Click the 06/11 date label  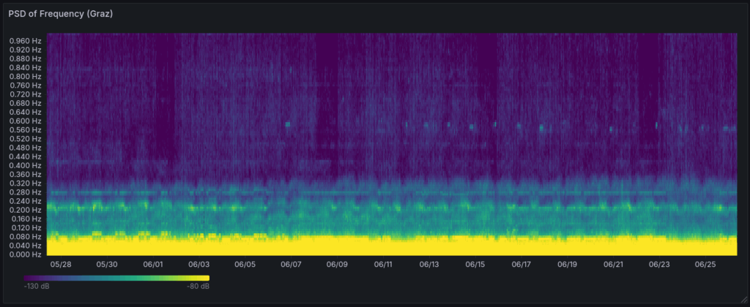(x=383, y=264)
